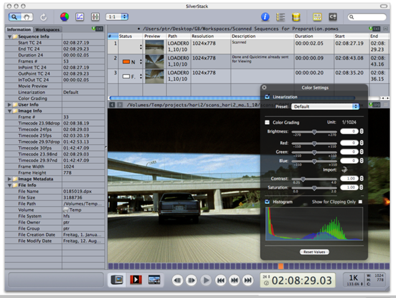Click the yellow database icon in toolbar
The image size is (396, 298).
[x=296, y=17]
